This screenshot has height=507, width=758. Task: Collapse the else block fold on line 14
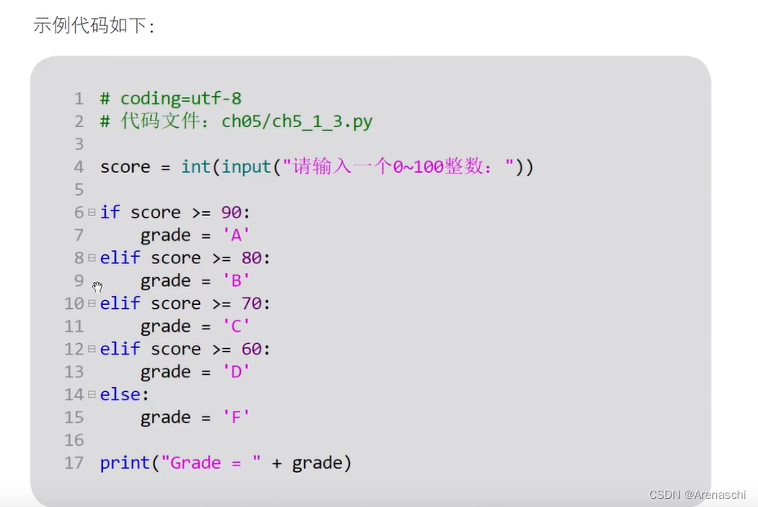(x=92, y=395)
